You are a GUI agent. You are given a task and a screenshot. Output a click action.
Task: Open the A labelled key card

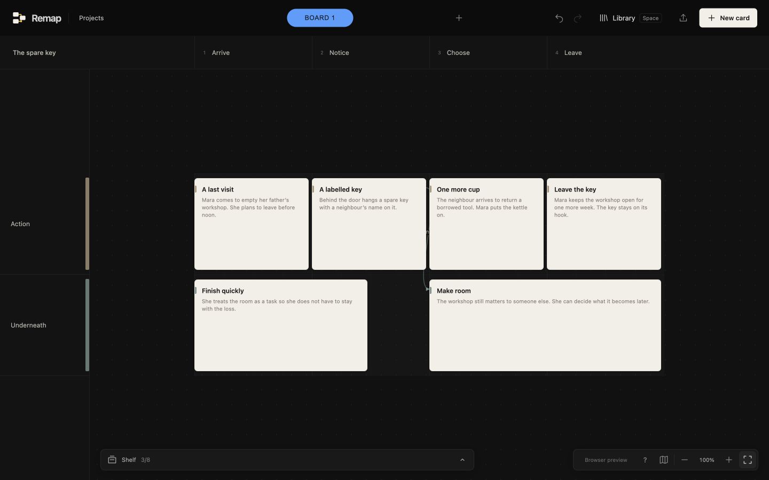pos(369,224)
